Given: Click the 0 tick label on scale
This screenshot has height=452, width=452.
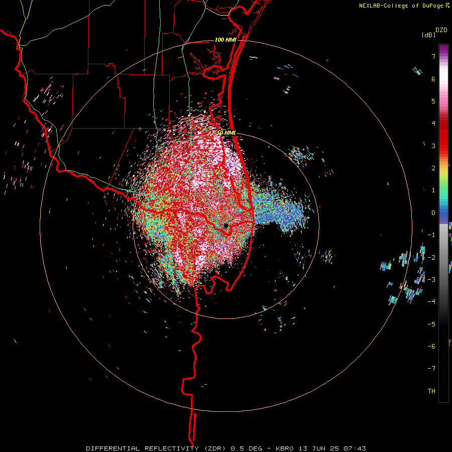Looking at the screenshot, I should coord(433,213).
